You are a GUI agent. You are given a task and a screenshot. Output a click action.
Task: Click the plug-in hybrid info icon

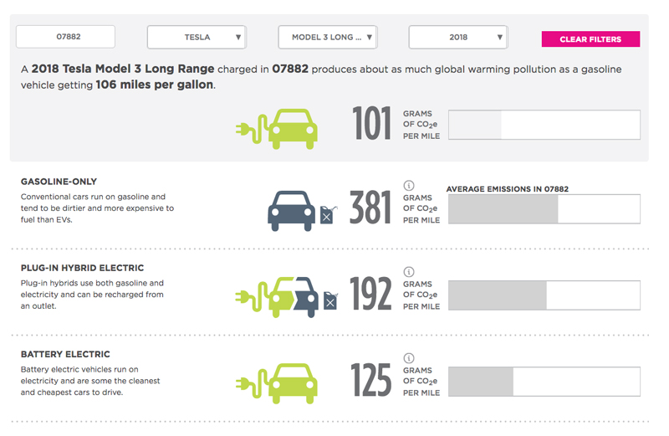tap(408, 272)
